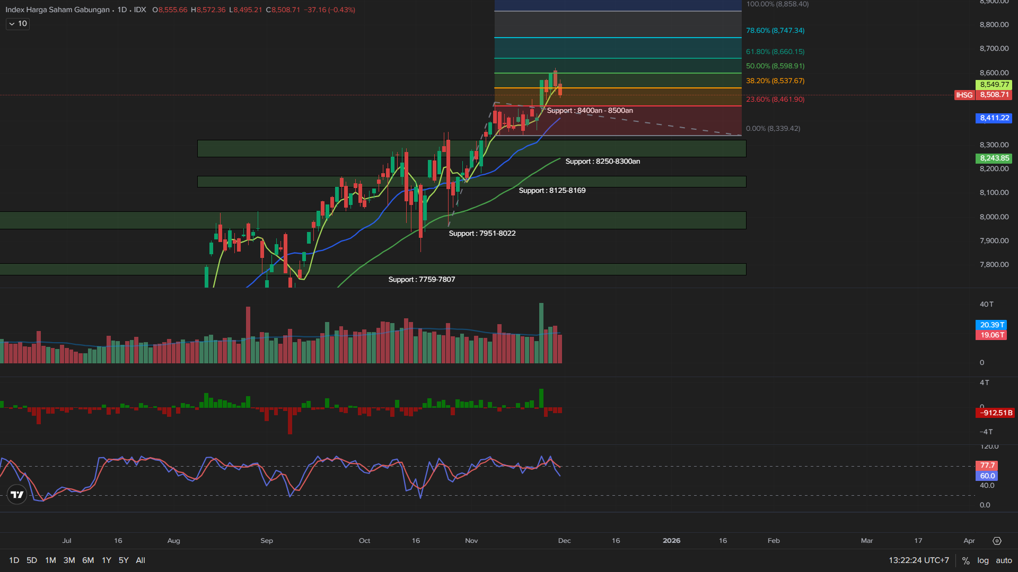Toggle log scale mode
1018x572 pixels.
tap(982, 560)
